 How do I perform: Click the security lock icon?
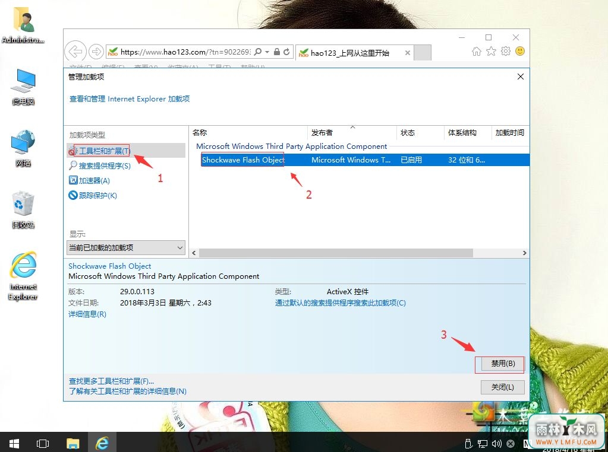[x=277, y=52]
